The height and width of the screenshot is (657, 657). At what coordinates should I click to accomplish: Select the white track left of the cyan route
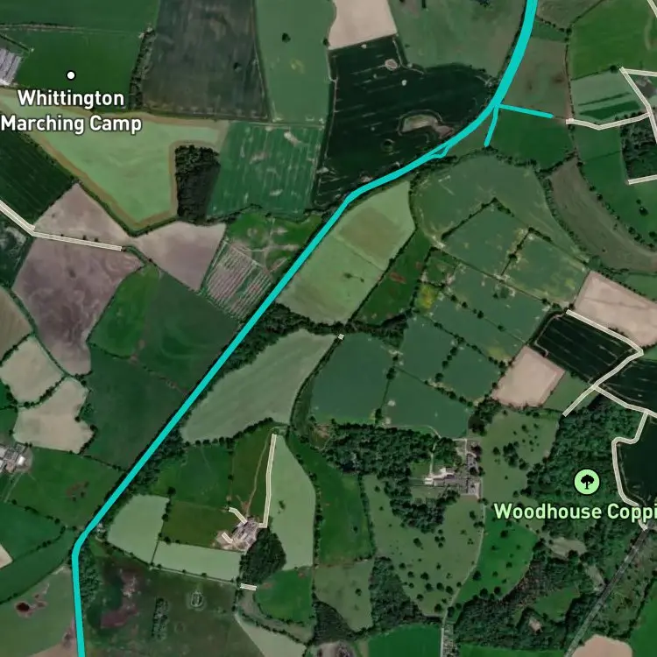click(59, 229)
